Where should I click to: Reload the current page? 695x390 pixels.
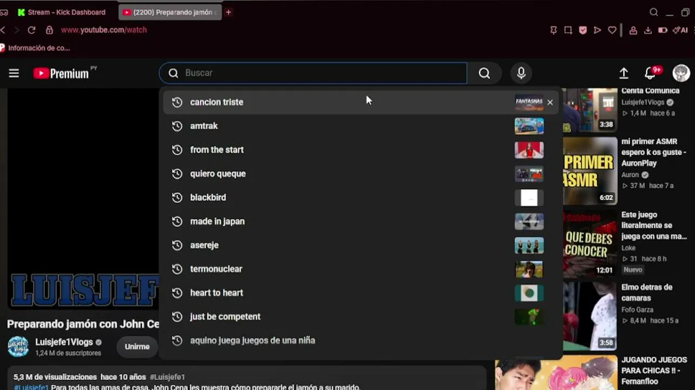31,30
